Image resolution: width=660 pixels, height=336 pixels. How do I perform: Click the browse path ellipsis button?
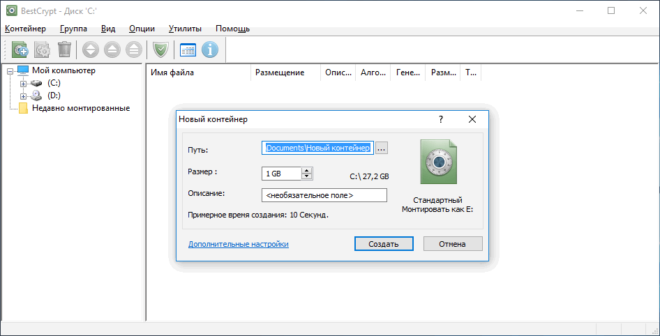[x=382, y=148]
